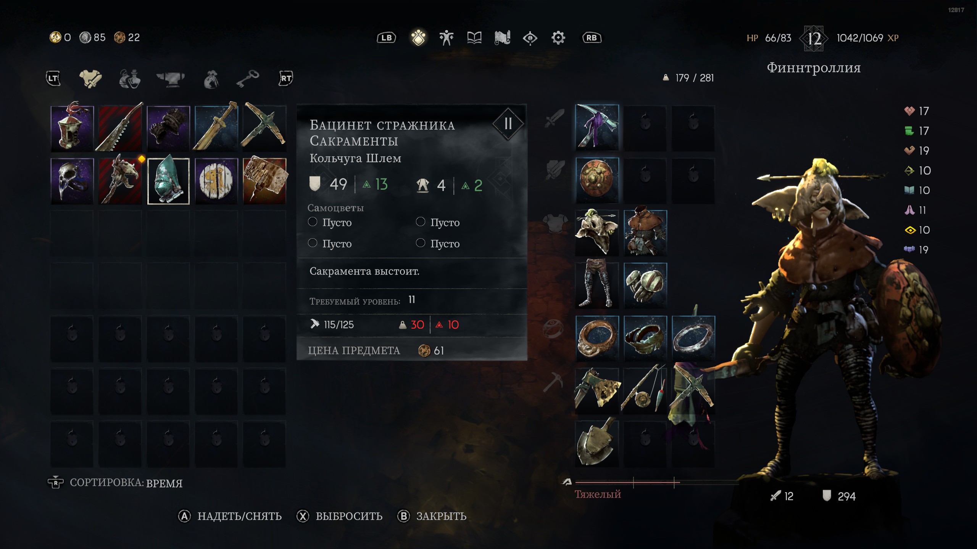Select the potions inventory filter

pyautogui.click(x=130, y=79)
